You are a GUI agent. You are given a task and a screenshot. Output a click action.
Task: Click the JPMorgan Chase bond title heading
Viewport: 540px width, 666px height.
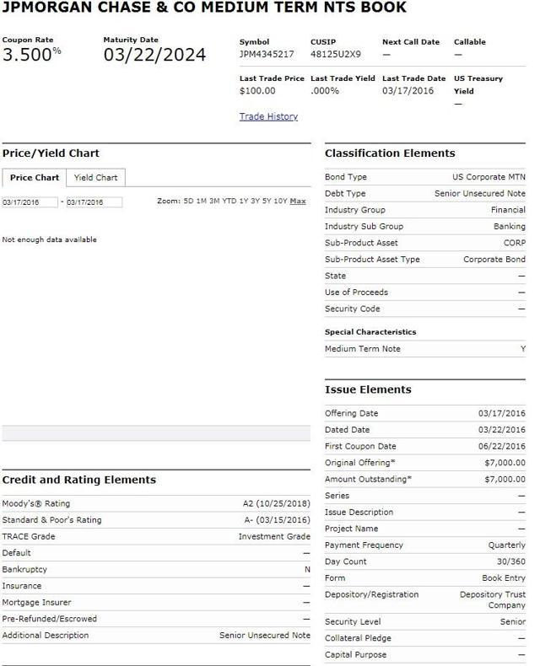(204, 8)
